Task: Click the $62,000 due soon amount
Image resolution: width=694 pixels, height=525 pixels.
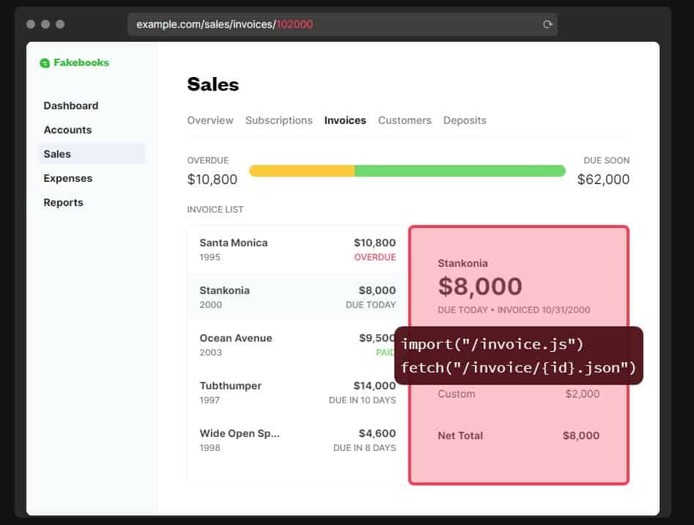Action: click(603, 180)
